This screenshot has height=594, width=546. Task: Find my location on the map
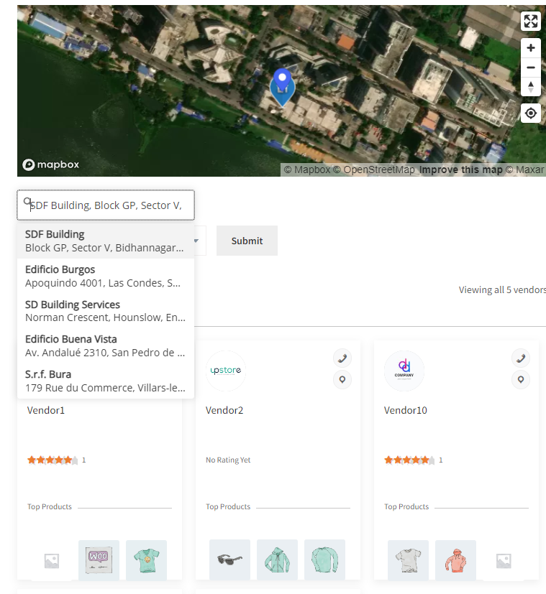pos(530,113)
